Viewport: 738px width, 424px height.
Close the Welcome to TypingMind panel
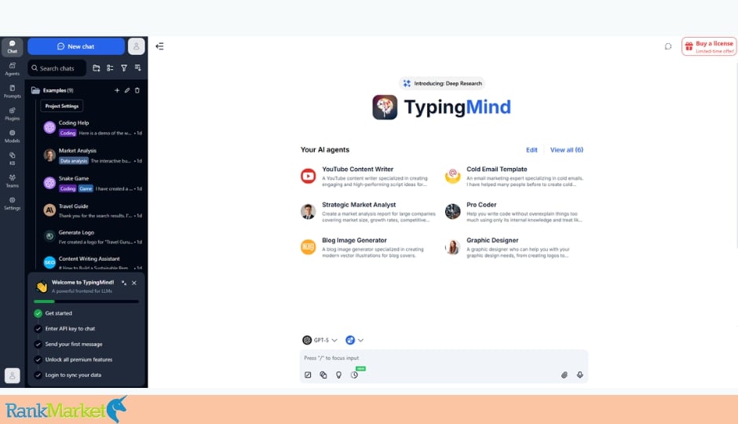point(134,283)
